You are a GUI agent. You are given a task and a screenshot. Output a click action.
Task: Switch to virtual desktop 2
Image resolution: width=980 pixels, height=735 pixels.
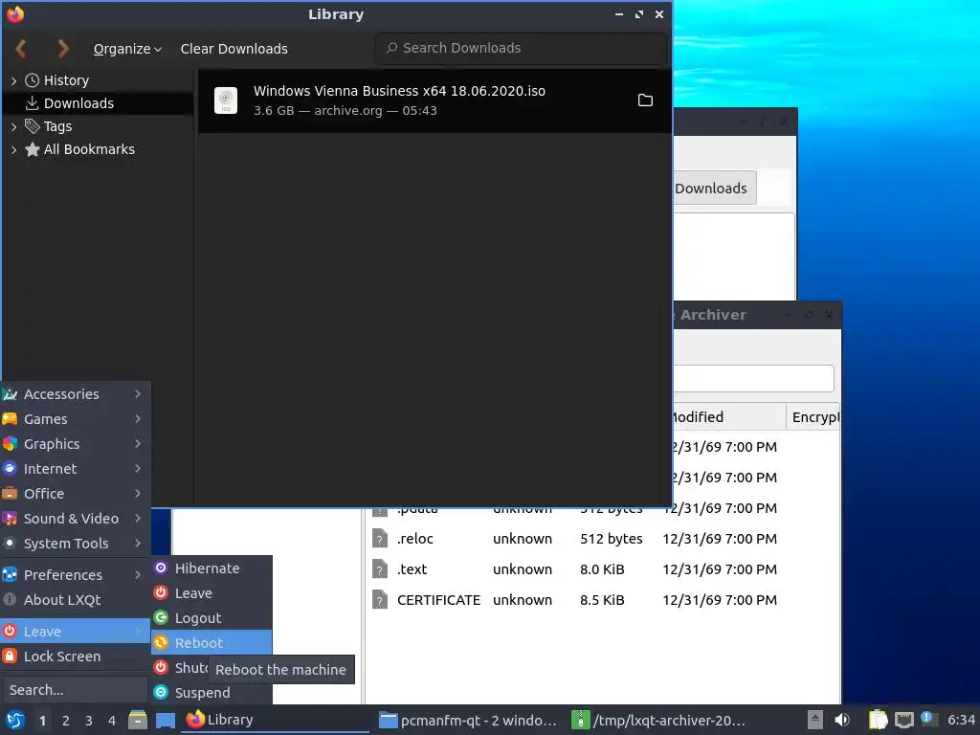tap(66, 721)
